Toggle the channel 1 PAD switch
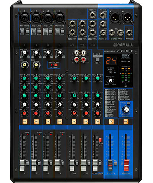This screenshot has height=183, width=153. pos(22,31)
